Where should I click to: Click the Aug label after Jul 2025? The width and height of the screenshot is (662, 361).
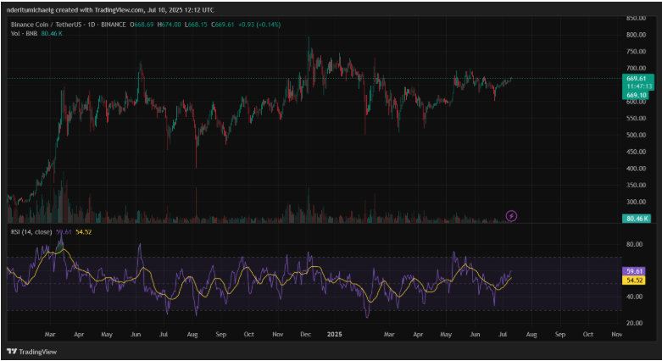[x=531, y=335]
